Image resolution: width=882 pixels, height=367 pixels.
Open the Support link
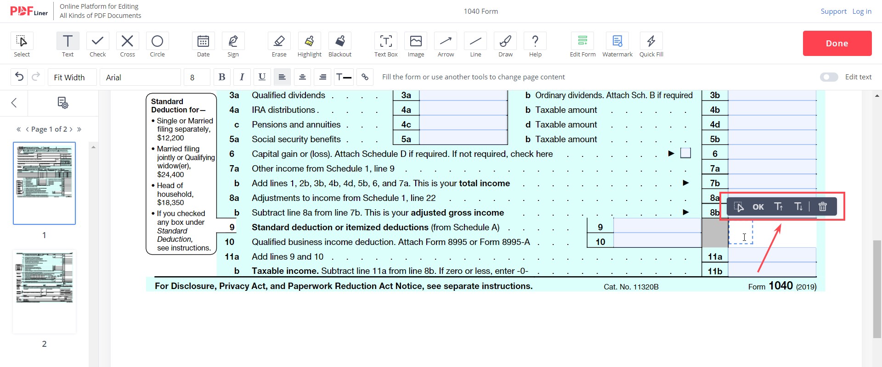pos(833,11)
